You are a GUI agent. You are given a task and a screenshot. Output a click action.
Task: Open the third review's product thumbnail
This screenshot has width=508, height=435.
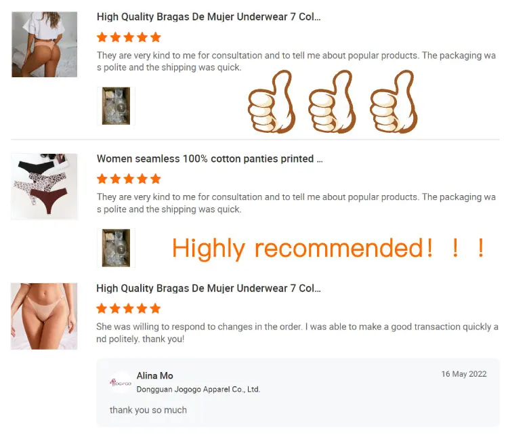click(44, 316)
